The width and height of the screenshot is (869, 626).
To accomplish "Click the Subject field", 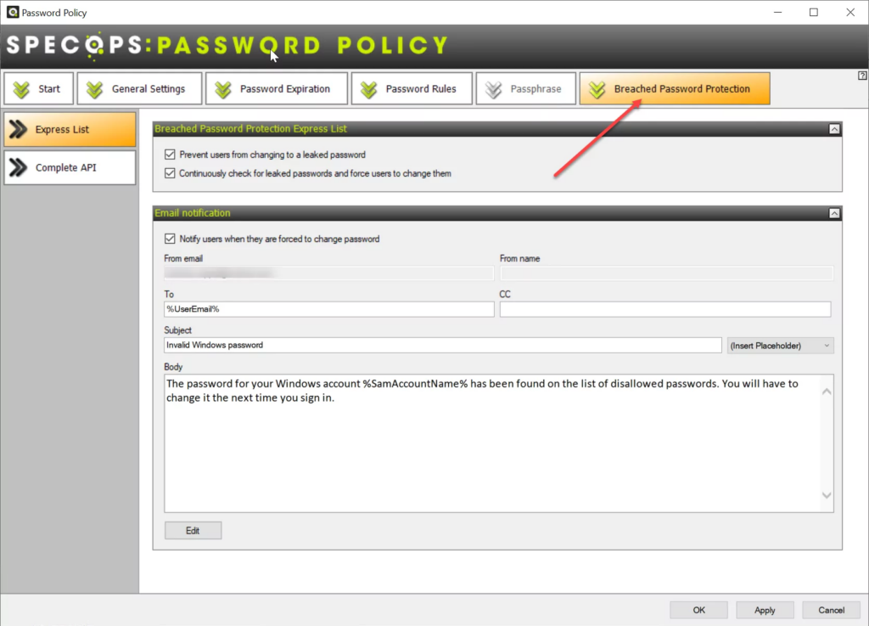I will (443, 345).
